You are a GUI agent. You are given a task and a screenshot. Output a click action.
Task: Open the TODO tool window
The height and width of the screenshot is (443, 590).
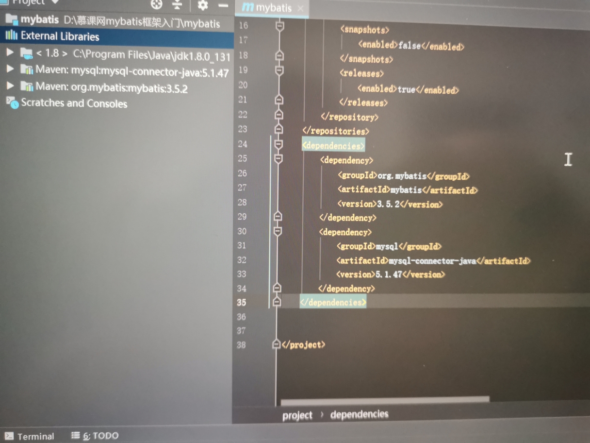coord(95,436)
